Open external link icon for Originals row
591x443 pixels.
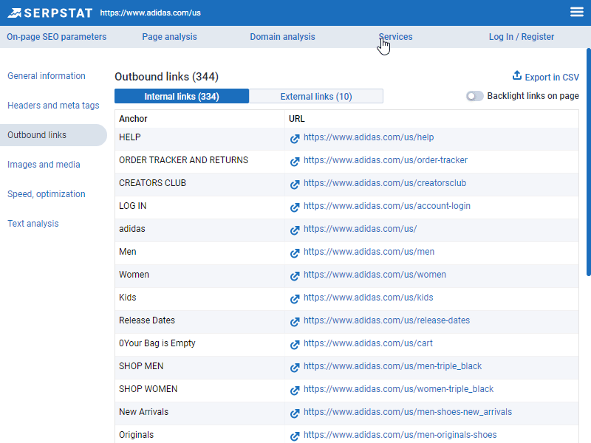295,436
